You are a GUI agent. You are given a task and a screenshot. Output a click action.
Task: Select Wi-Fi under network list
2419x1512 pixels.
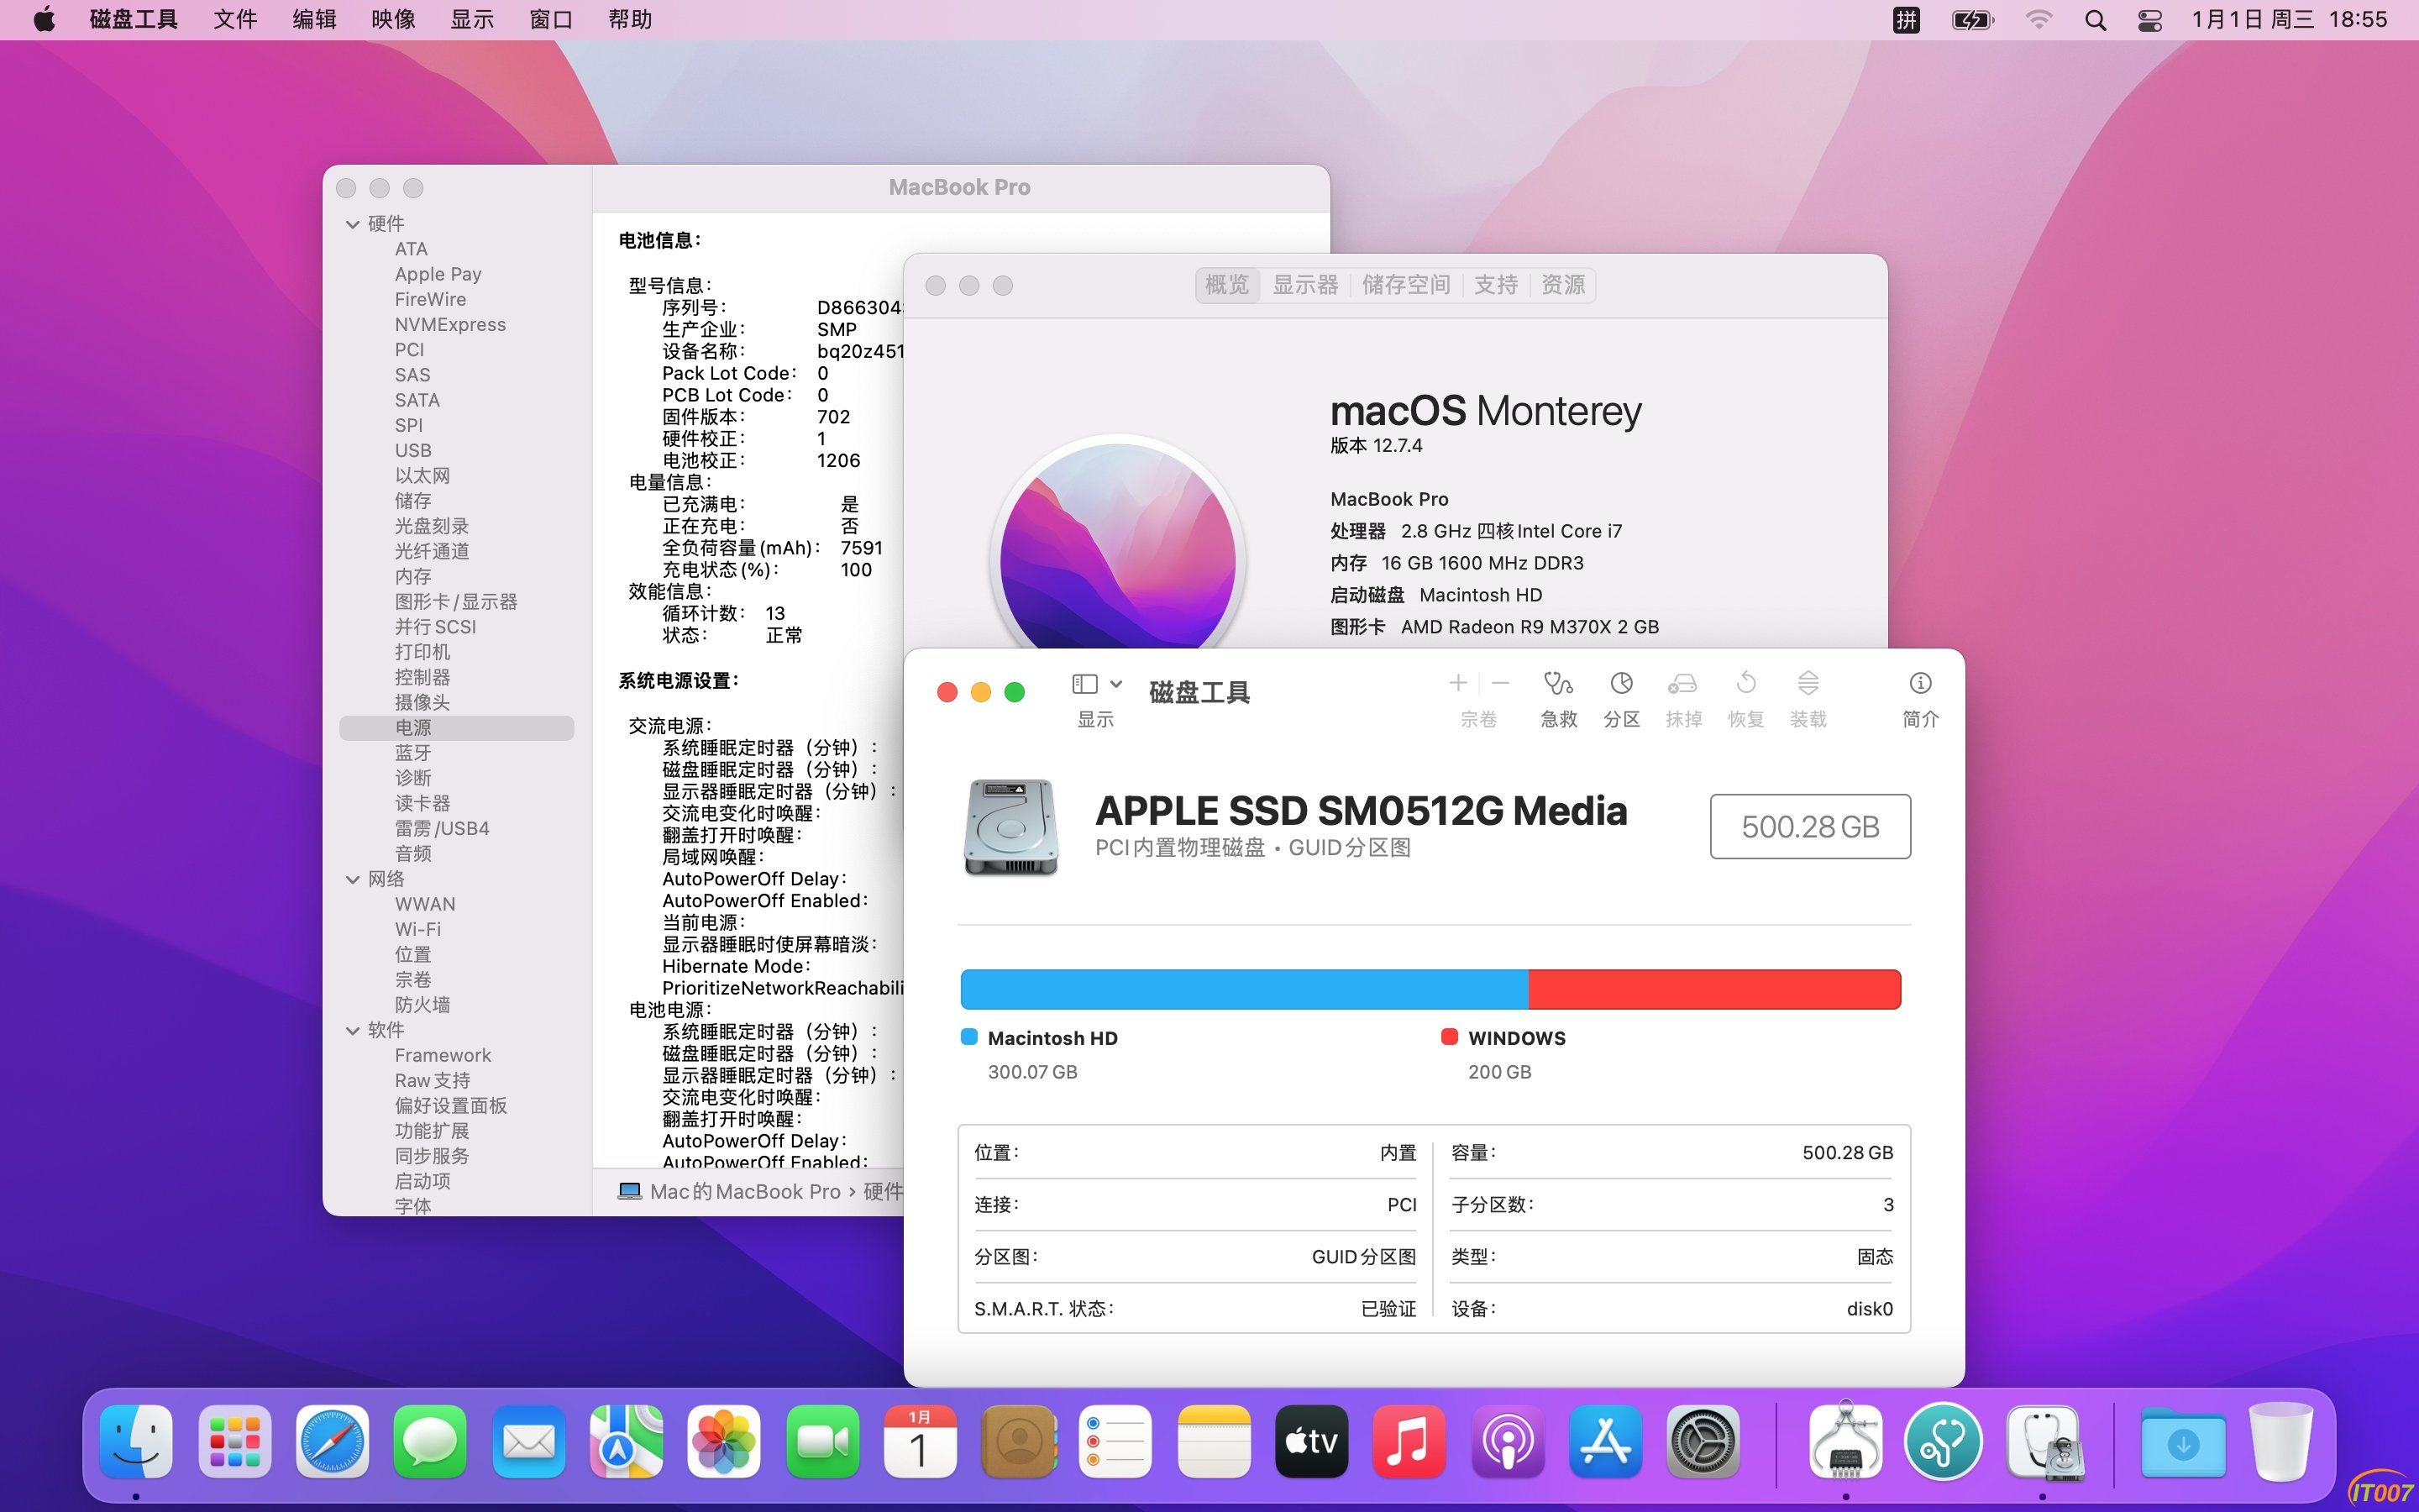(x=417, y=929)
